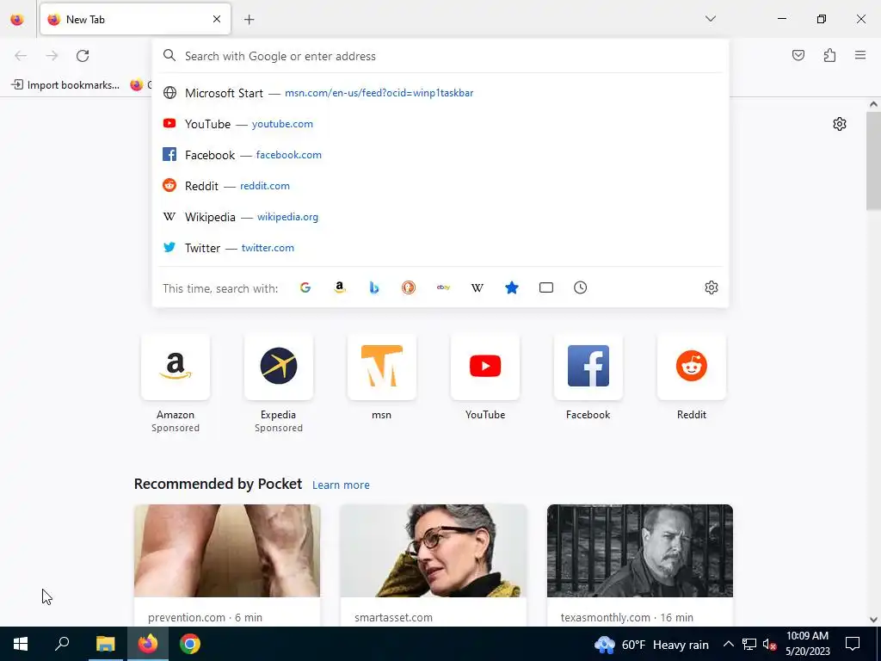Search this time with Wikipedia icon
The image size is (881, 661).
(477, 287)
